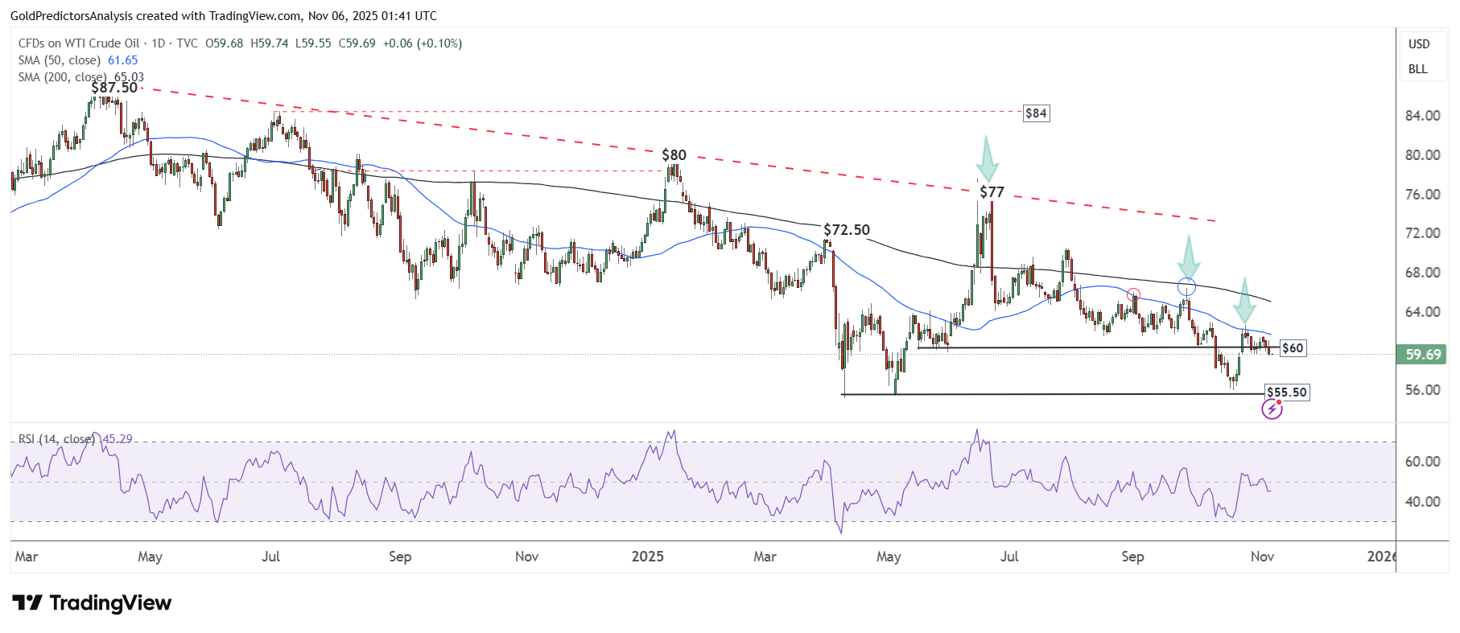Click the blue circle marker on the chart

coord(1186,286)
